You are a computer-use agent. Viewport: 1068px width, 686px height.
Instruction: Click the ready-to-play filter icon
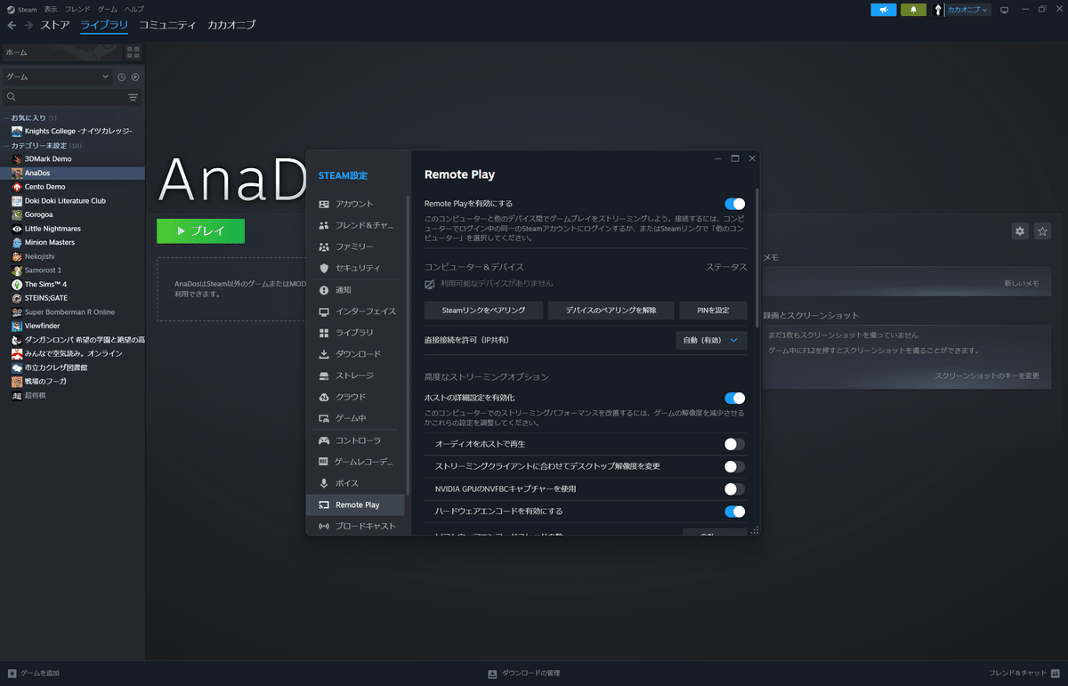(x=135, y=77)
